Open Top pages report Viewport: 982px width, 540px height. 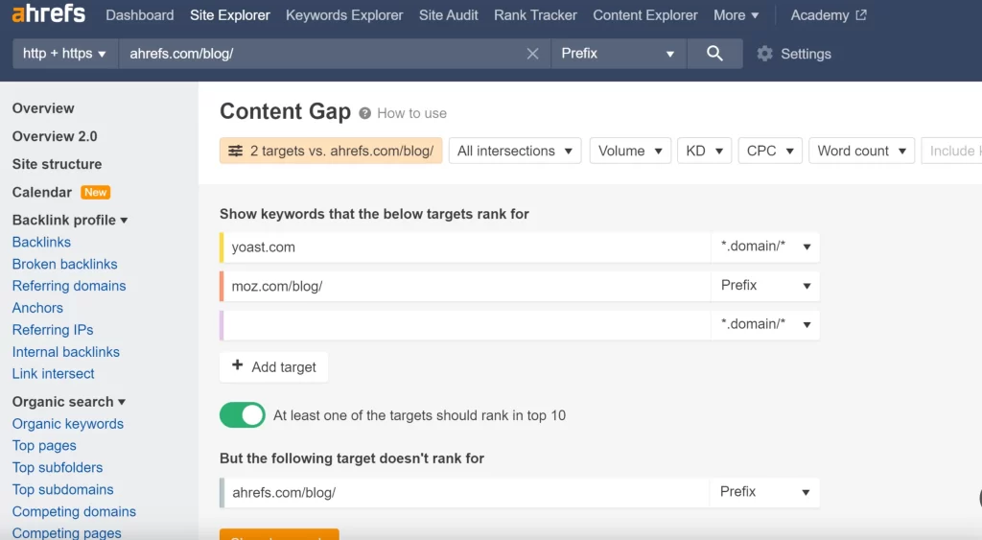(x=44, y=445)
